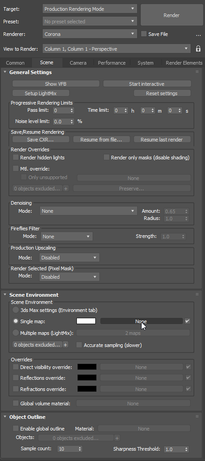The image size is (205, 461).
Task: Click the General Settings rollout grip handle
Action: pos(197,72)
